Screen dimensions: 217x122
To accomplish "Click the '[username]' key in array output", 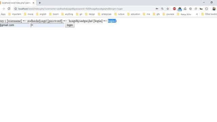I will click(14, 21).
